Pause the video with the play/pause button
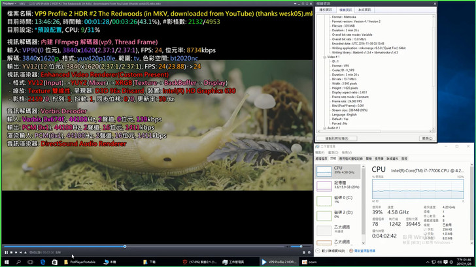 [x=6, y=253]
